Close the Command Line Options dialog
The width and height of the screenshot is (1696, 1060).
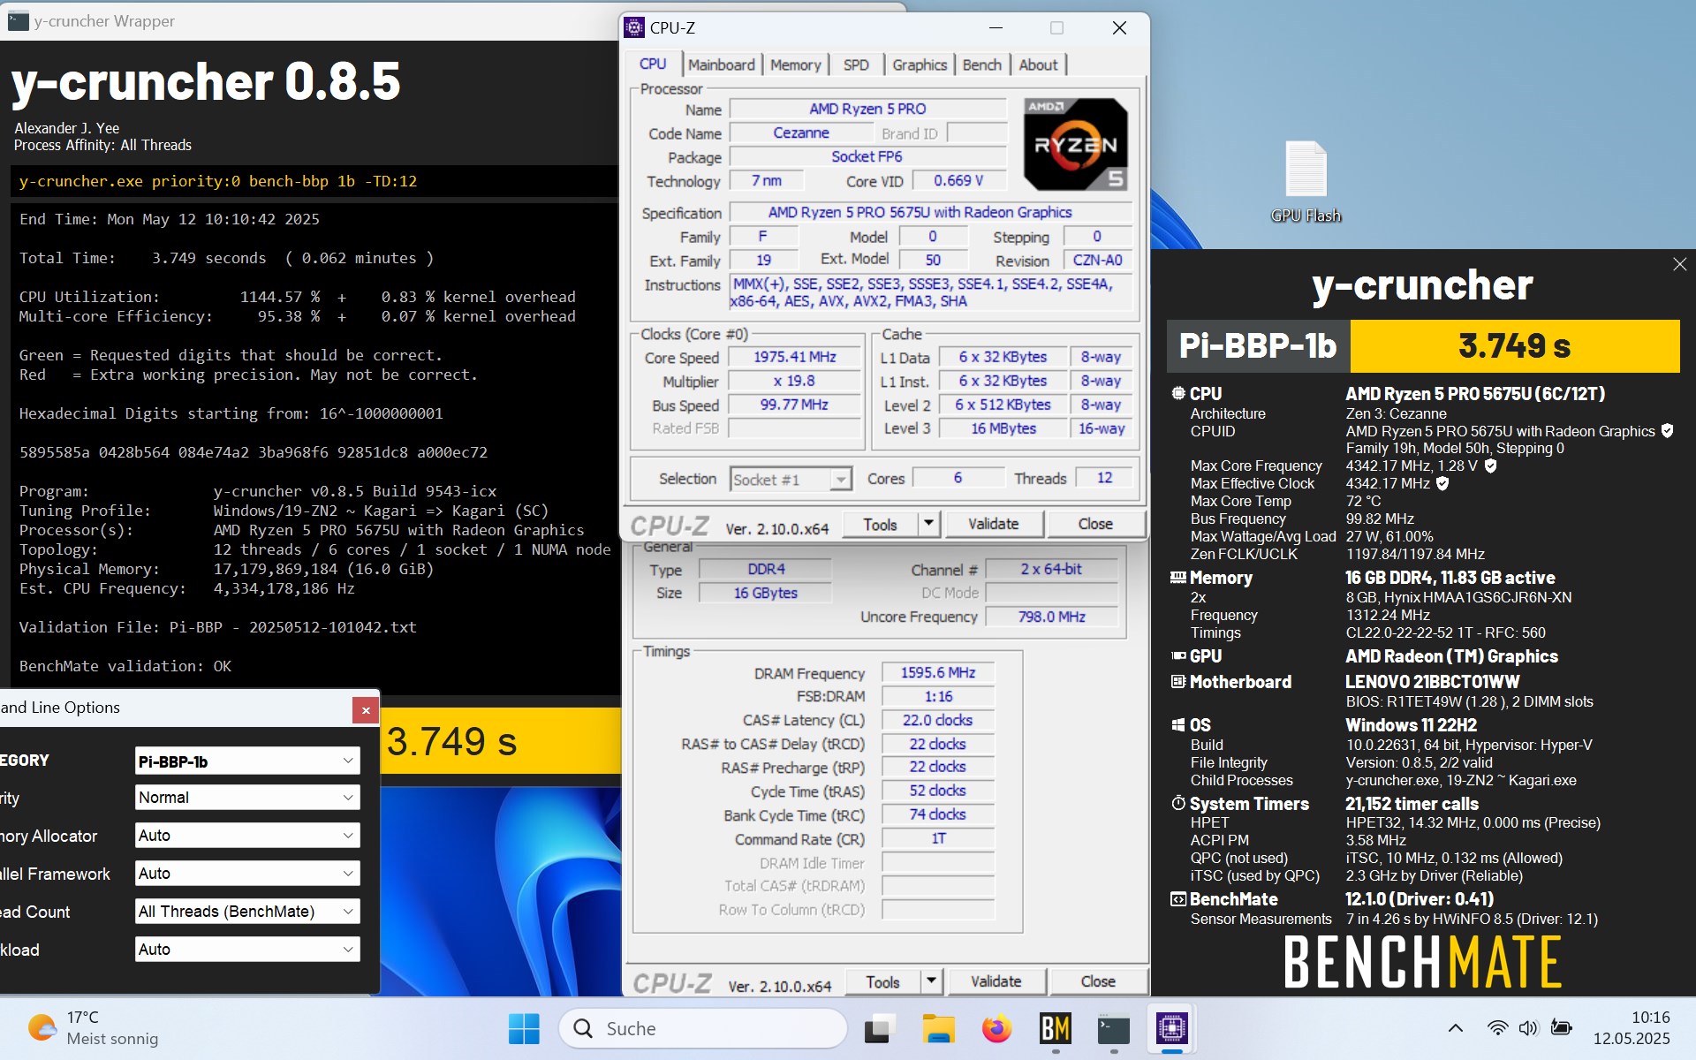(x=366, y=709)
